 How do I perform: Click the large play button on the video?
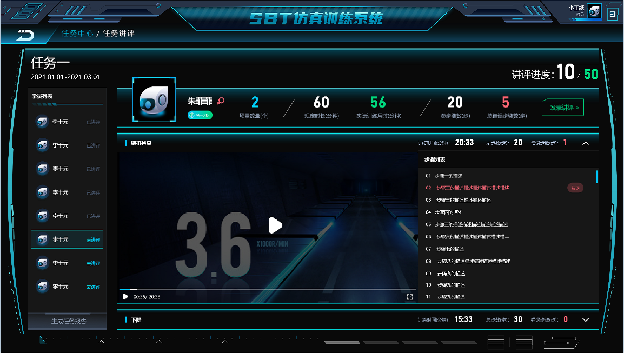(275, 225)
